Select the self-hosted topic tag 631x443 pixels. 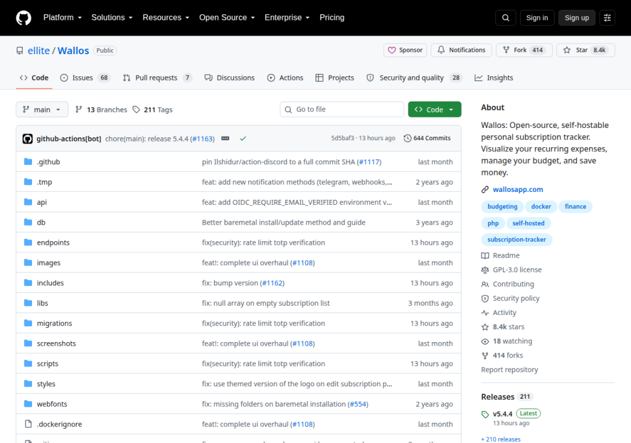528,223
